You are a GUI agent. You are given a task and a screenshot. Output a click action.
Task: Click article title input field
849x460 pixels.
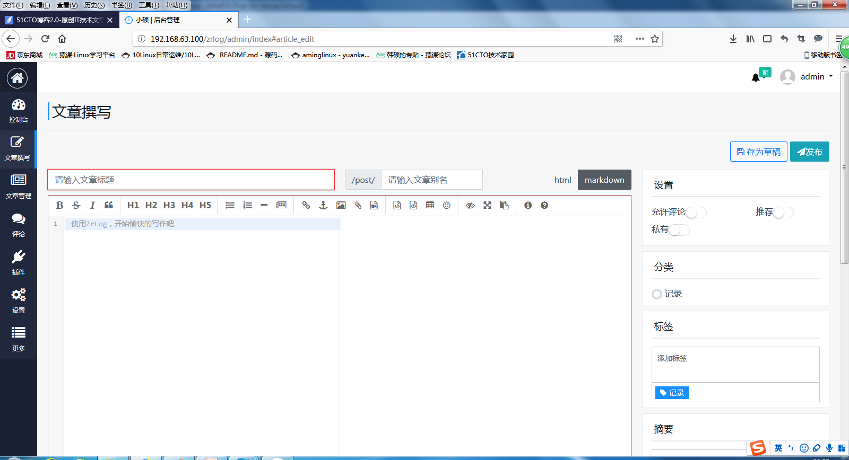coord(191,180)
